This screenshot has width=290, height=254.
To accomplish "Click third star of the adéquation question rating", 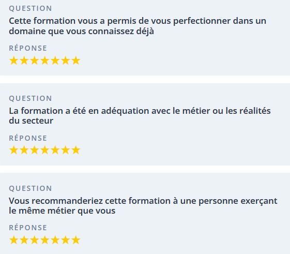I will [35, 150].
